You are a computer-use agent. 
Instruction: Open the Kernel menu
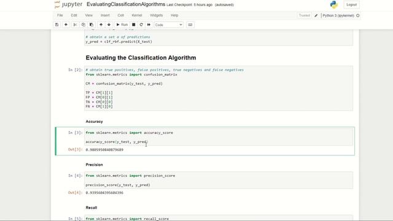[x=137, y=15]
